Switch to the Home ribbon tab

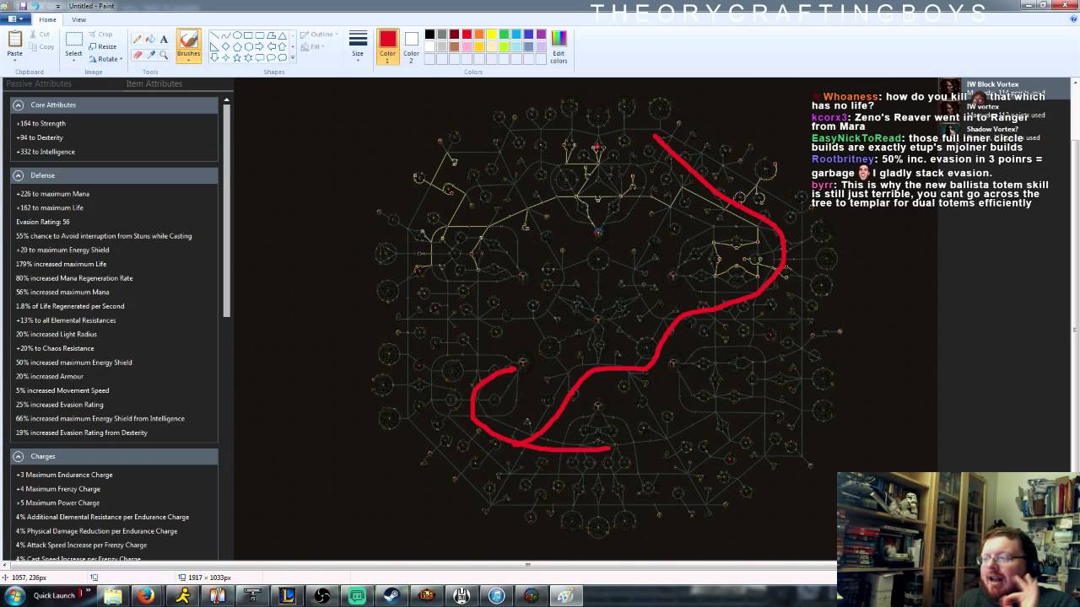click(x=47, y=19)
